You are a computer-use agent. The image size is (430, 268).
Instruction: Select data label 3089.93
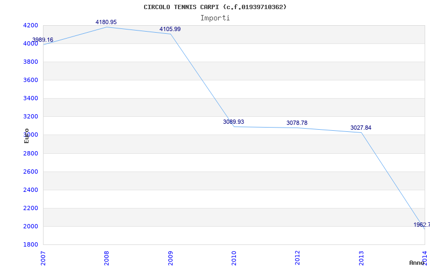(x=233, y=122)
